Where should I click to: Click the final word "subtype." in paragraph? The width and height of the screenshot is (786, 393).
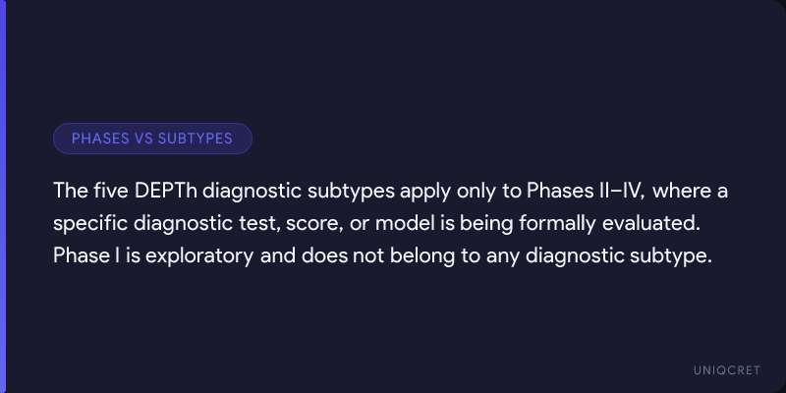pyautogui.click(x=672, y=255)
